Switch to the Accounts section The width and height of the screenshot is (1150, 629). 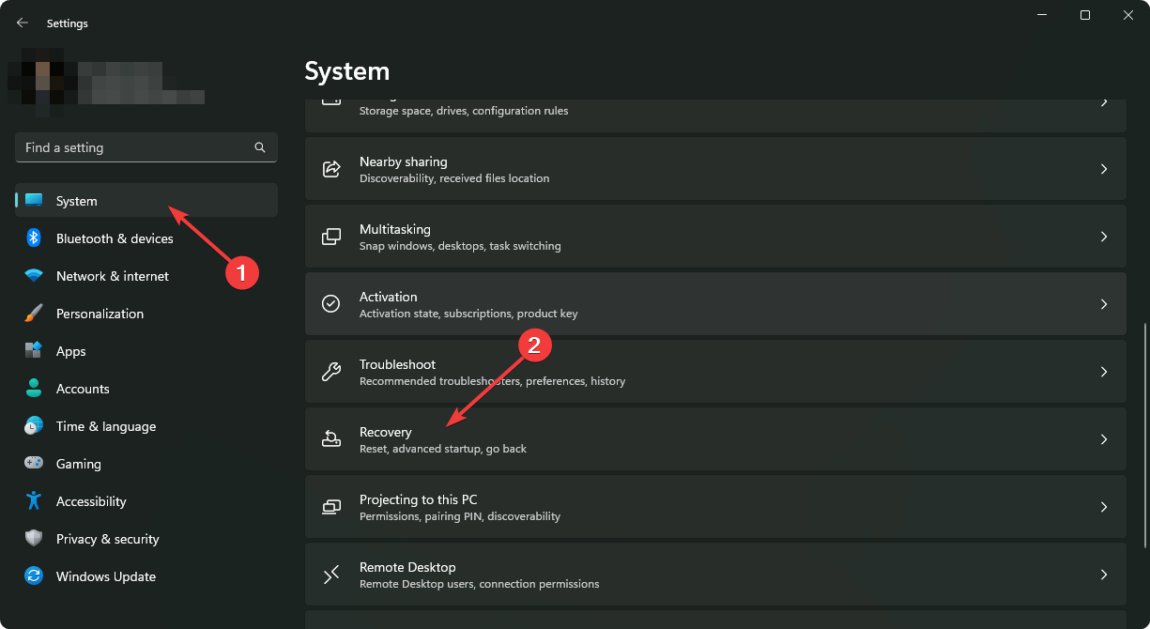[83, 389]
